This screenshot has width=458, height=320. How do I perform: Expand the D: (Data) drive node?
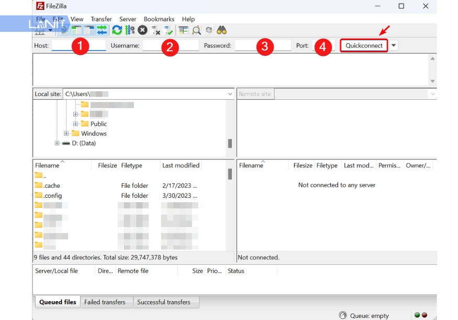tap(57, 143)
